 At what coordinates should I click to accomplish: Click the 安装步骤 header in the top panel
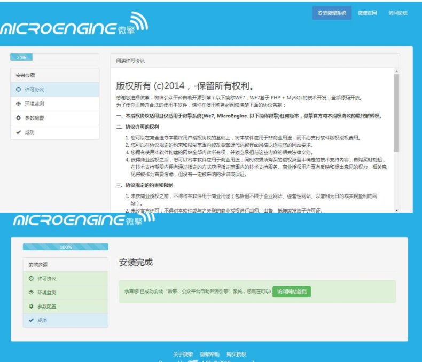[55, 75]
